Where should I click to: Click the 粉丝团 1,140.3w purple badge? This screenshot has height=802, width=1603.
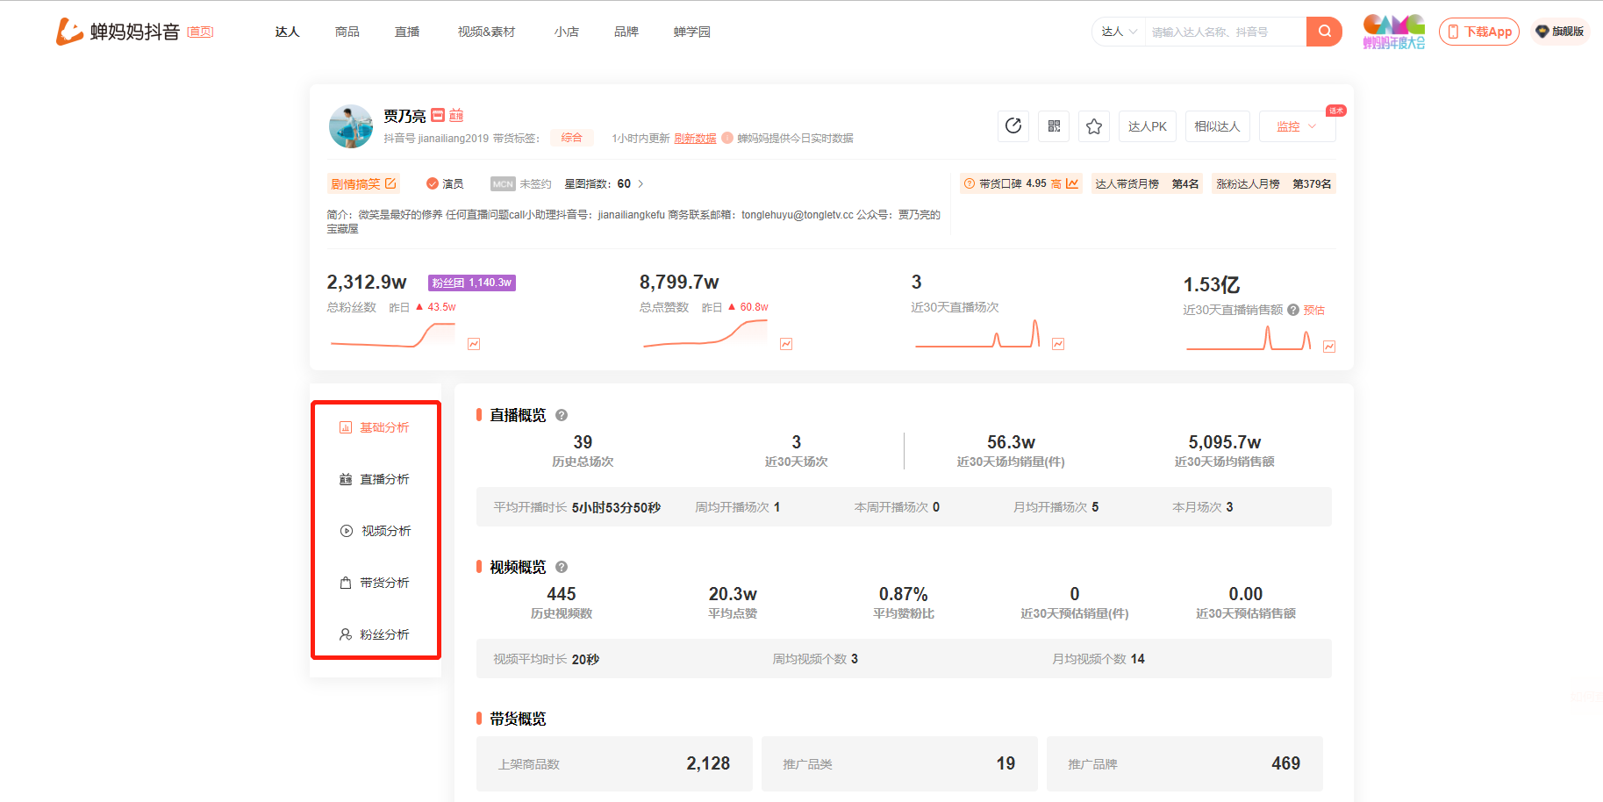pos(472,283)
